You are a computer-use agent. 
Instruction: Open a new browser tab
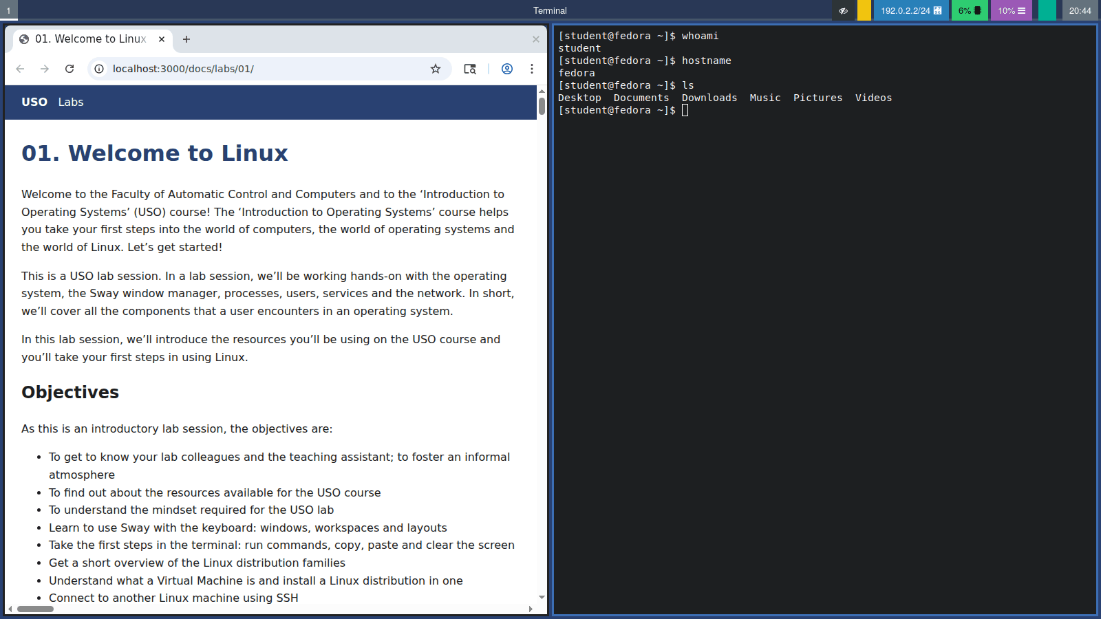coord(186,39)
